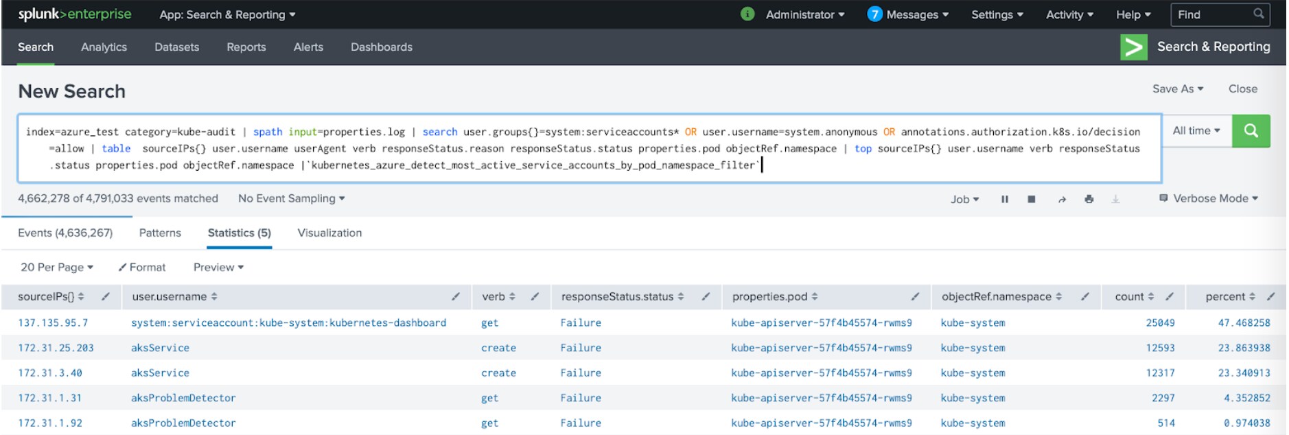Open the Job dropdown menu
This screenshot has height=435, width=1289.
(x=964, y=199)
